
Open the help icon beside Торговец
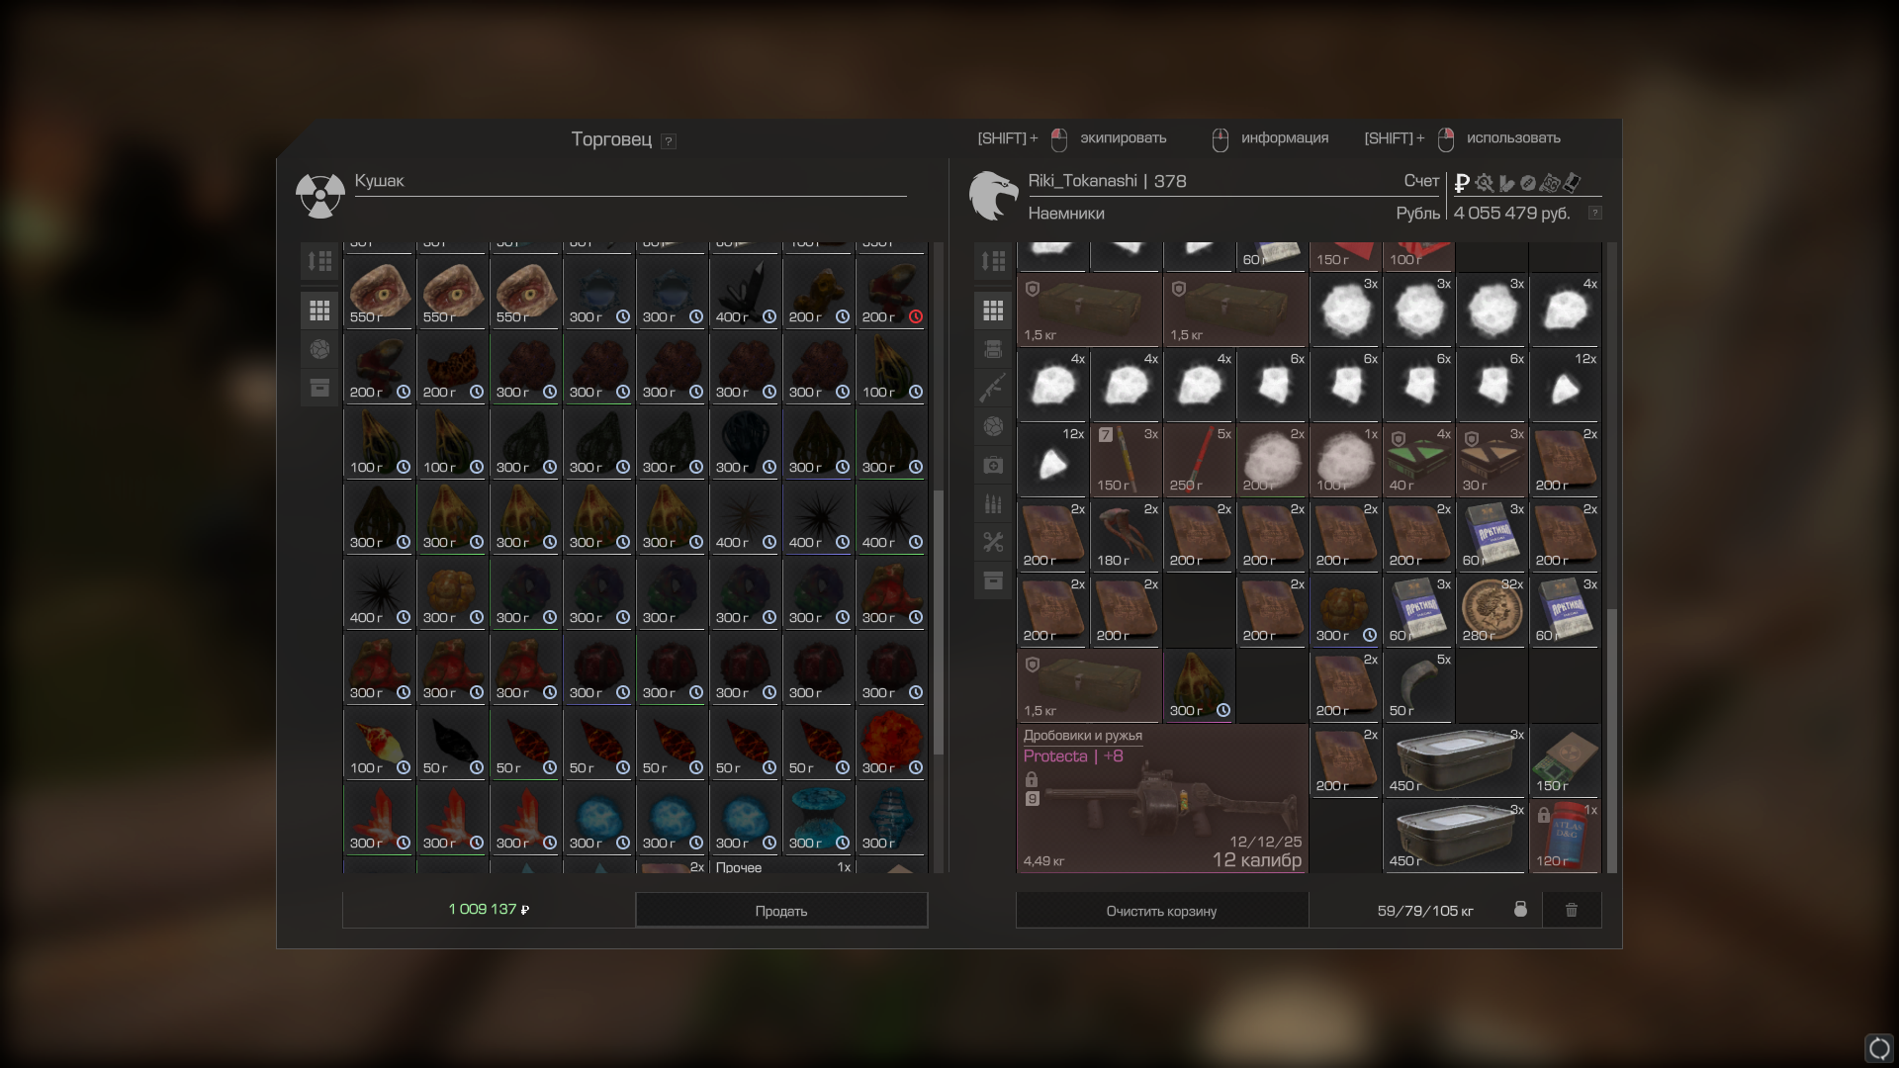point(669,141)
